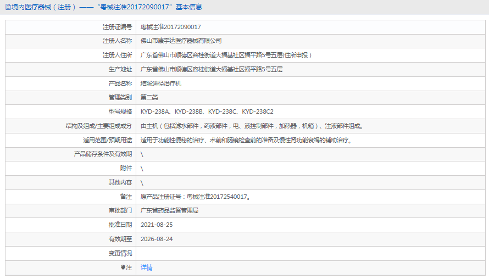Click the 备注 label
The image size is (489, 279).
126,197
